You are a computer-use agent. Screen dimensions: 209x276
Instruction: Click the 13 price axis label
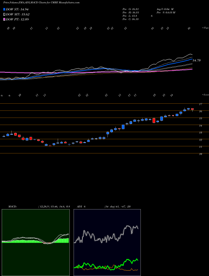pyautogui.click(x=200, y=133)
